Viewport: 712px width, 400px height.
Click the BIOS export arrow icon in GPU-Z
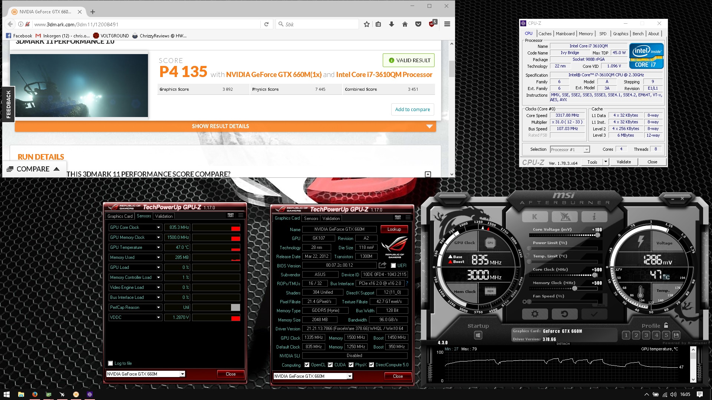pyautogui.click(x=382, y=265)
